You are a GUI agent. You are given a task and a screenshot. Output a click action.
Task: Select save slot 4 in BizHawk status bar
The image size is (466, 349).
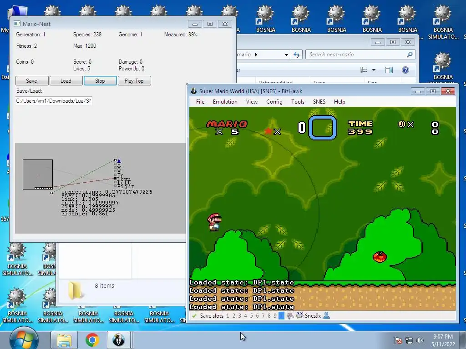click(x=245, y=316)
